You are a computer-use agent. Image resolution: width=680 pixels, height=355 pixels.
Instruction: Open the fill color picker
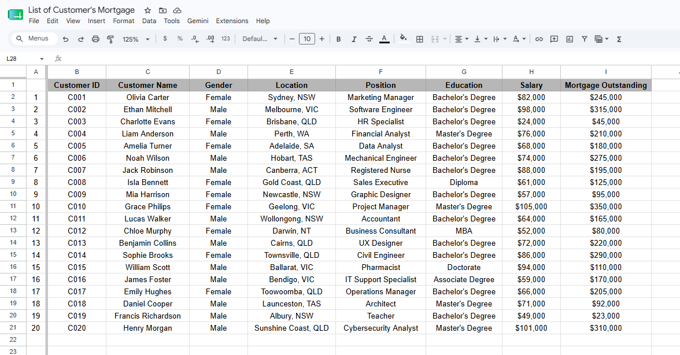(404, 39)
